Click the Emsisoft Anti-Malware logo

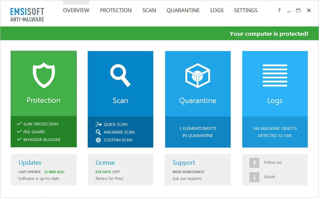pos(27,15)
